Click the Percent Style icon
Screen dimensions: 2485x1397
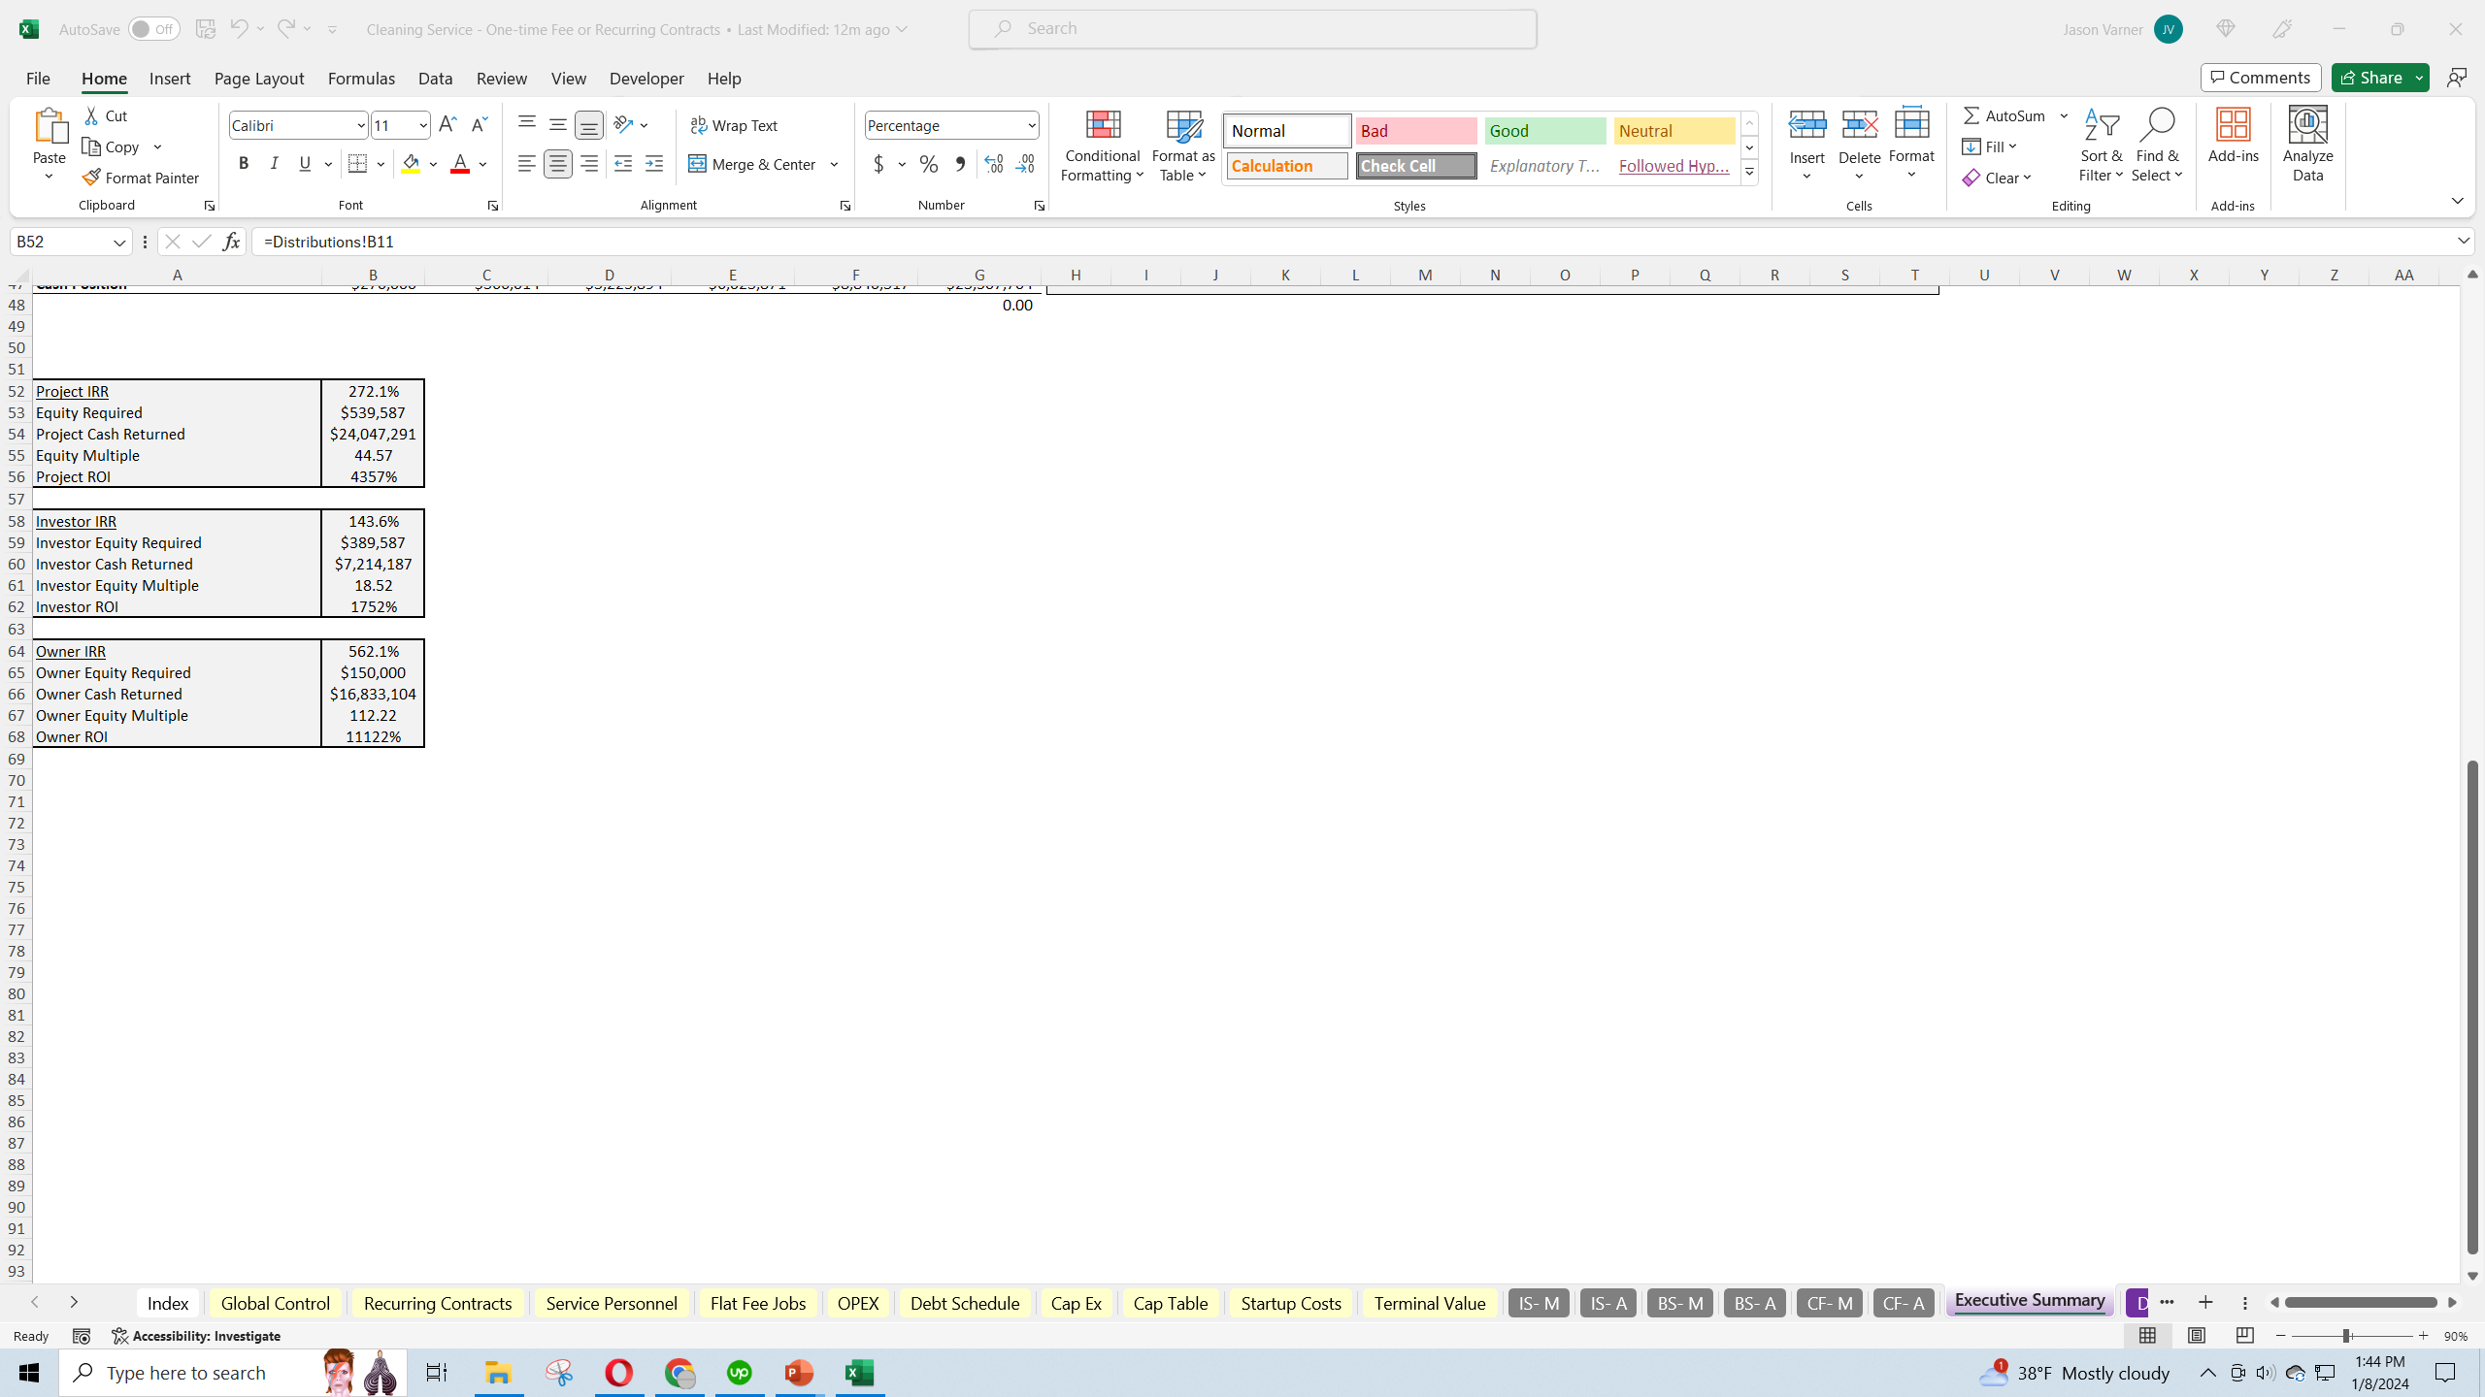tap(928, 164)
